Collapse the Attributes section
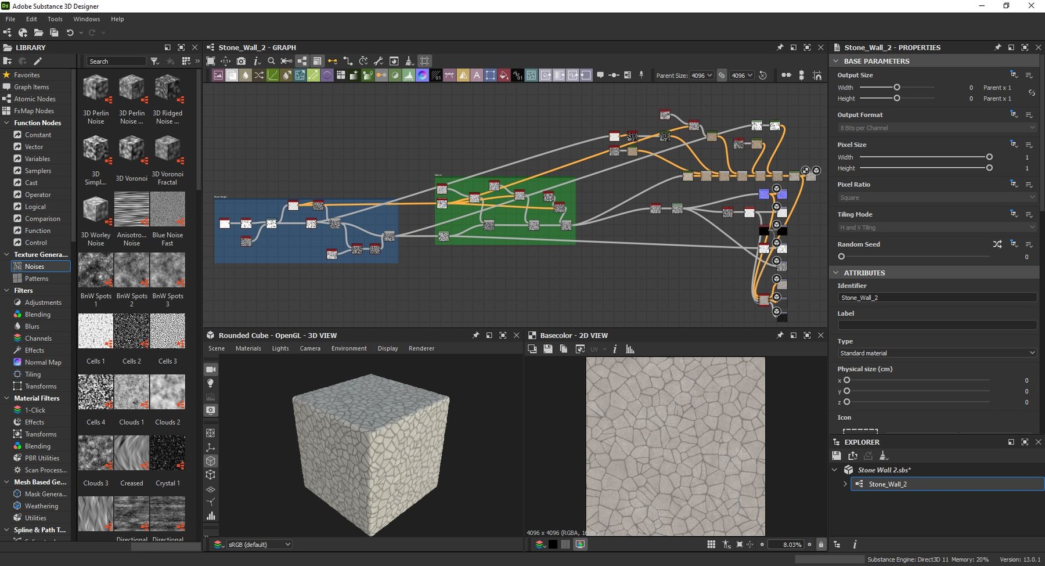1045x566 pixels. coord(836,273)
